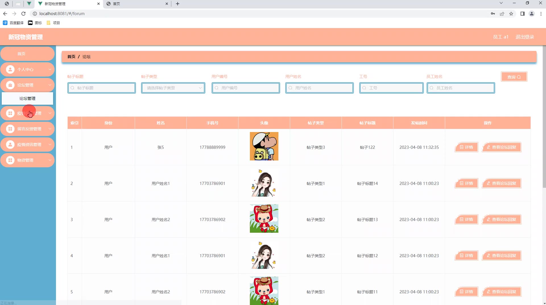
Task: Expand the 物资管理 menu chevron
Action: (x=50, y=160)
